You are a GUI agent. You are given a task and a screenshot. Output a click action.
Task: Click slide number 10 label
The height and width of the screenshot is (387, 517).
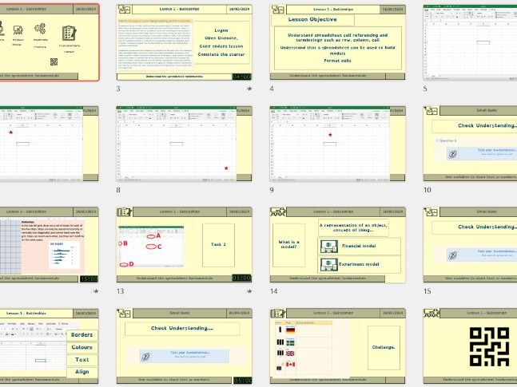[428, 190]
